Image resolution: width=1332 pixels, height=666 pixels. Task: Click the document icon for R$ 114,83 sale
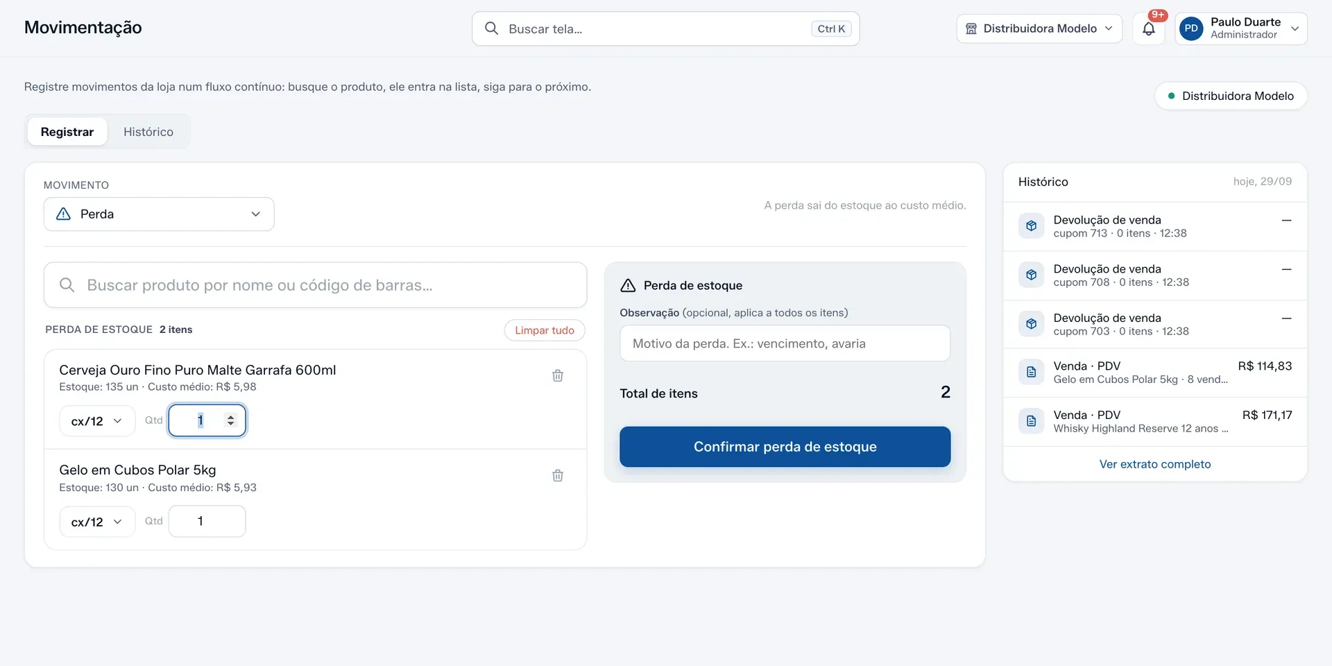point(1031,372)
